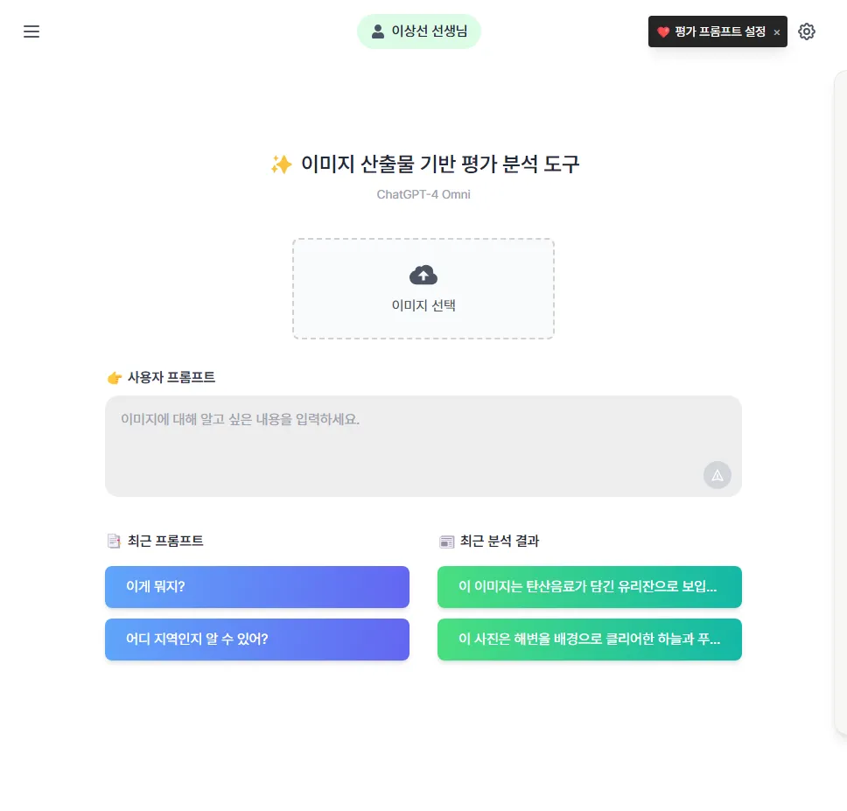Click the user profile icon

point(378,31)
